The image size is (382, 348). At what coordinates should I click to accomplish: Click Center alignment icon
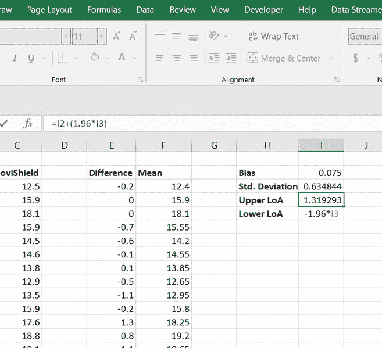(177, 58)
